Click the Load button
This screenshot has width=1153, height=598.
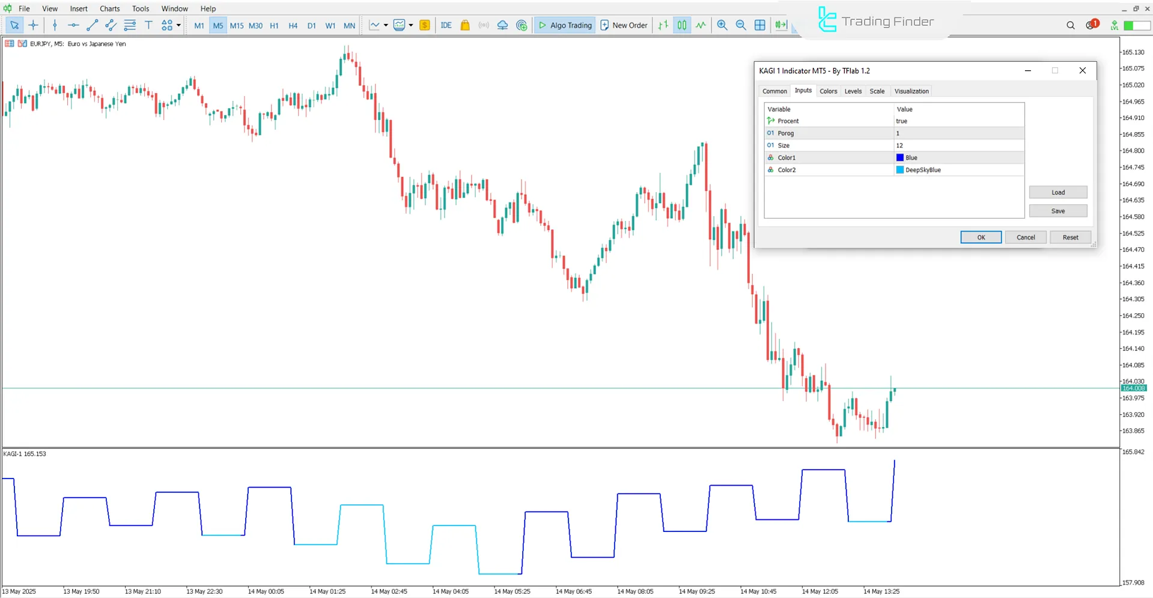[1057, 192]
